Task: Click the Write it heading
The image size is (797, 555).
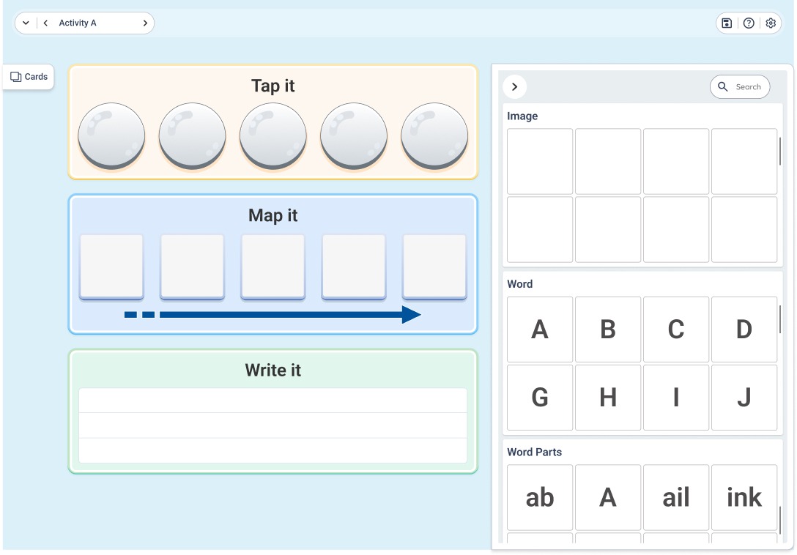Action: [x=273, y=370]
